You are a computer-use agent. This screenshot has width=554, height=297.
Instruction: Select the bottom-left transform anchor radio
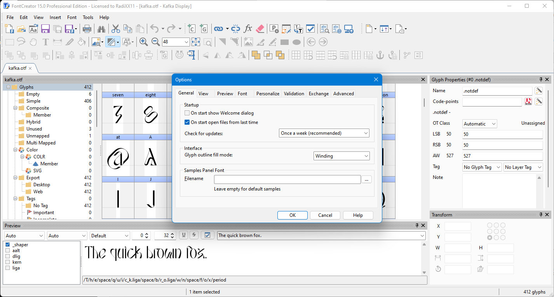click(x=490, y=237)
